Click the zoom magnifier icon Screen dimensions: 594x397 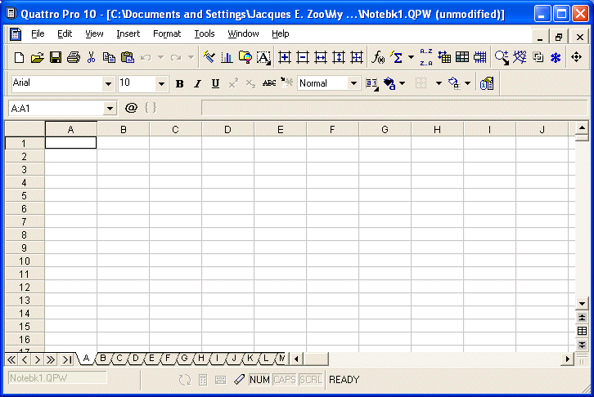[502, 57]
